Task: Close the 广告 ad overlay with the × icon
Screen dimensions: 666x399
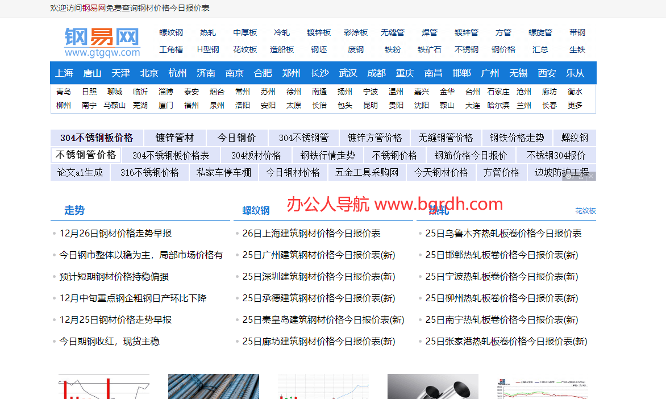Action: pyautogui.click(x=591, y=176)
